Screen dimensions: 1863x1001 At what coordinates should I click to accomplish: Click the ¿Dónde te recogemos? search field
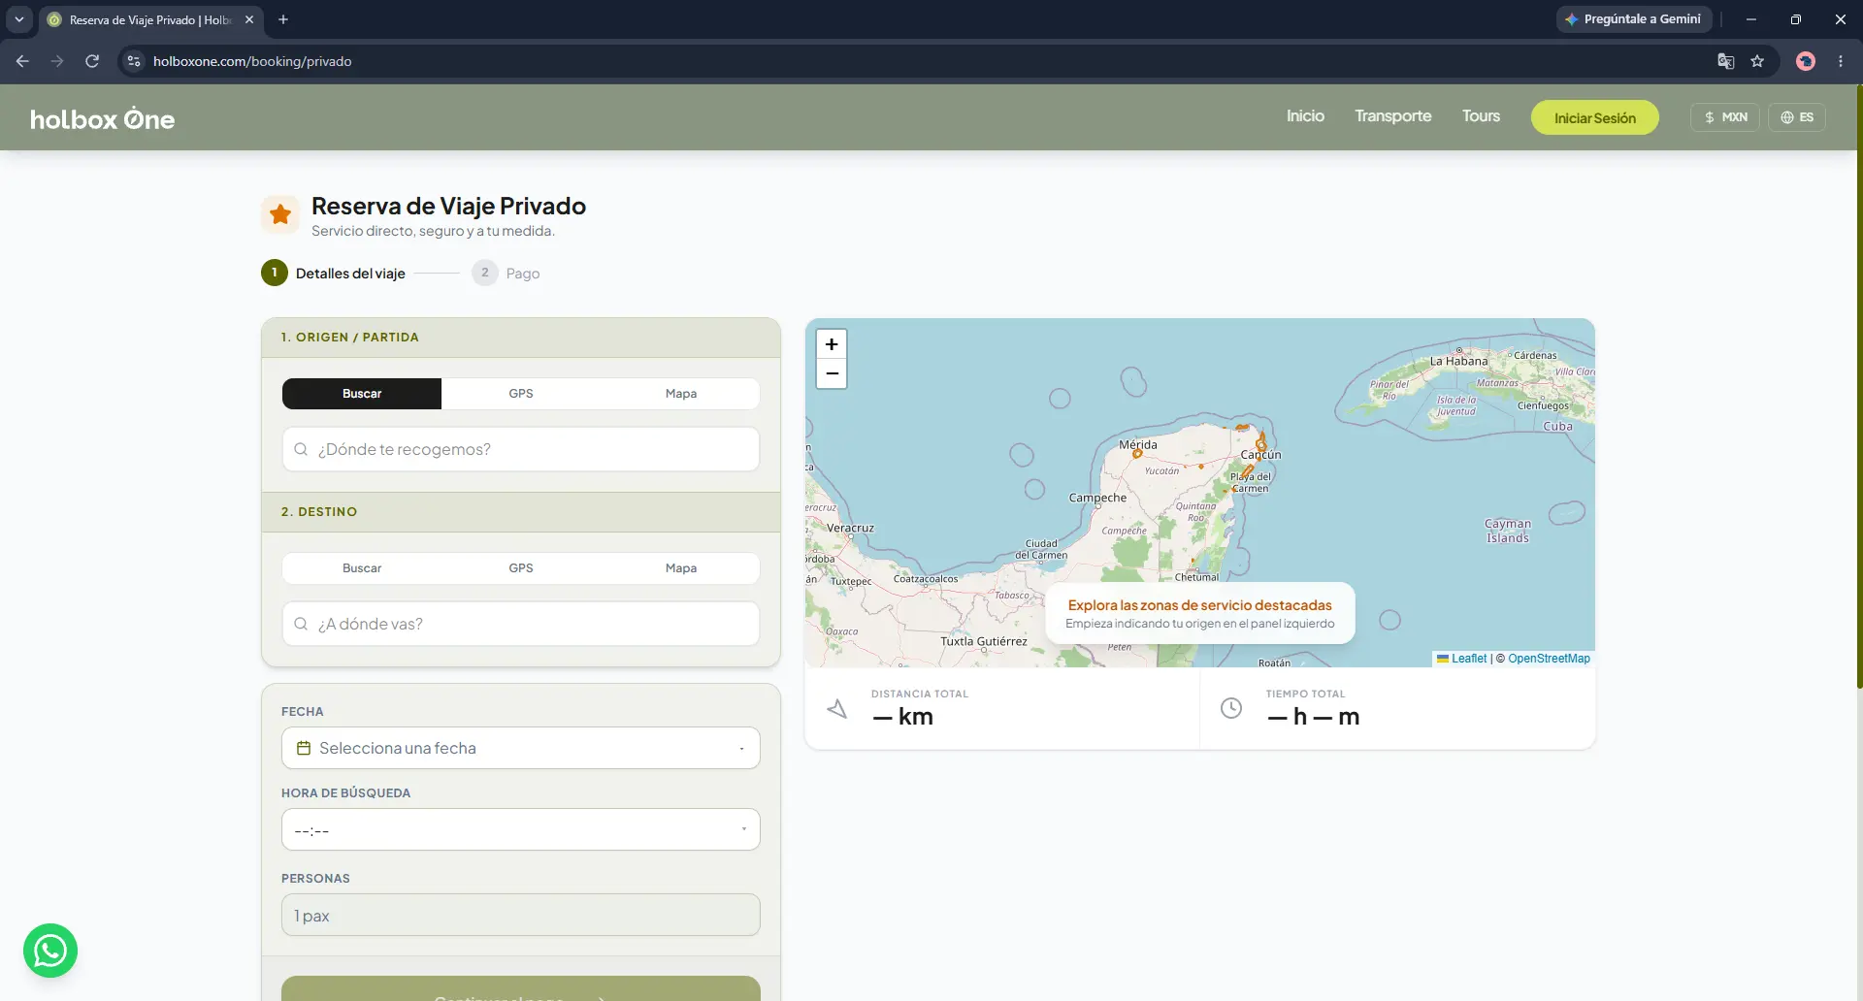click(x=521, y=449)
